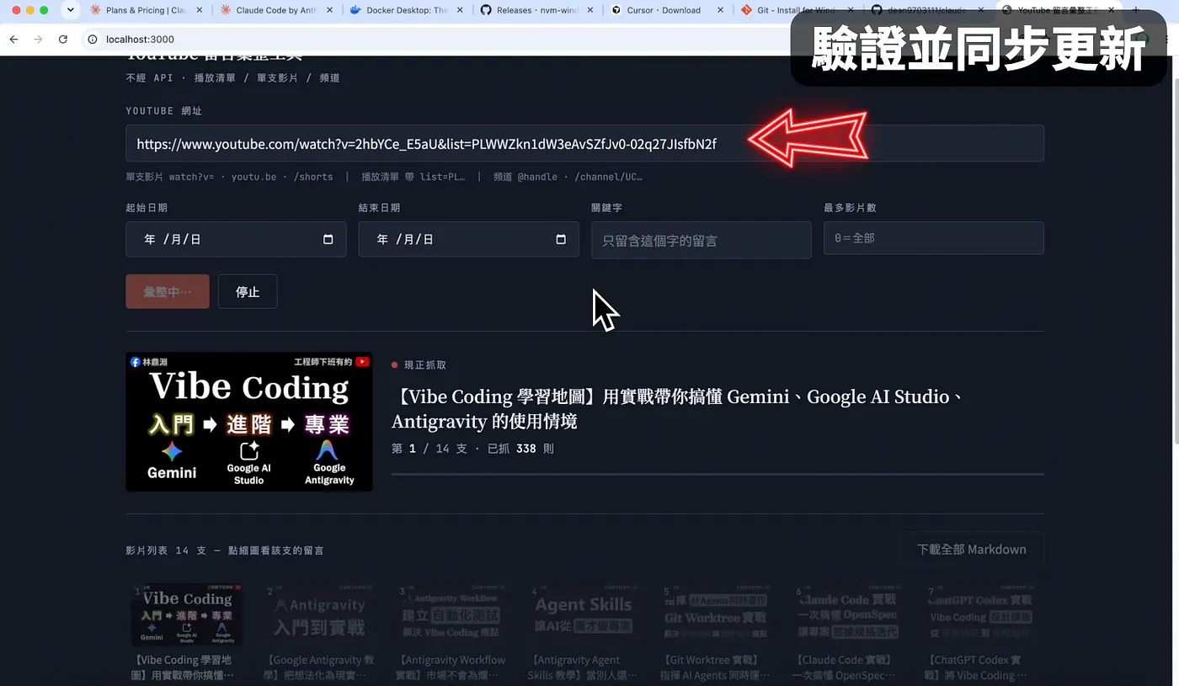
Task: Open the Releases nvm-windows GitHub tab
Action: [x=536, y=10]
